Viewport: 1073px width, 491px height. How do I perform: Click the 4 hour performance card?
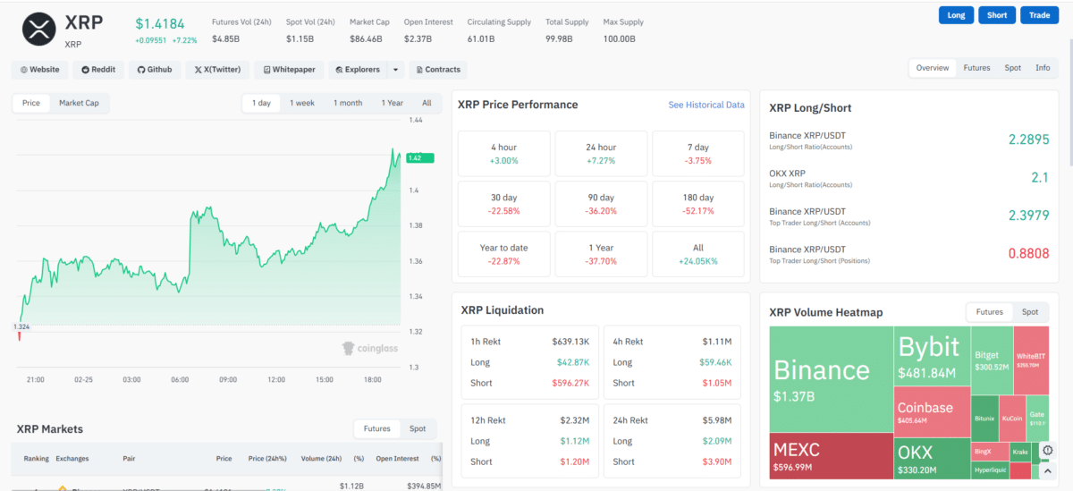503,153
